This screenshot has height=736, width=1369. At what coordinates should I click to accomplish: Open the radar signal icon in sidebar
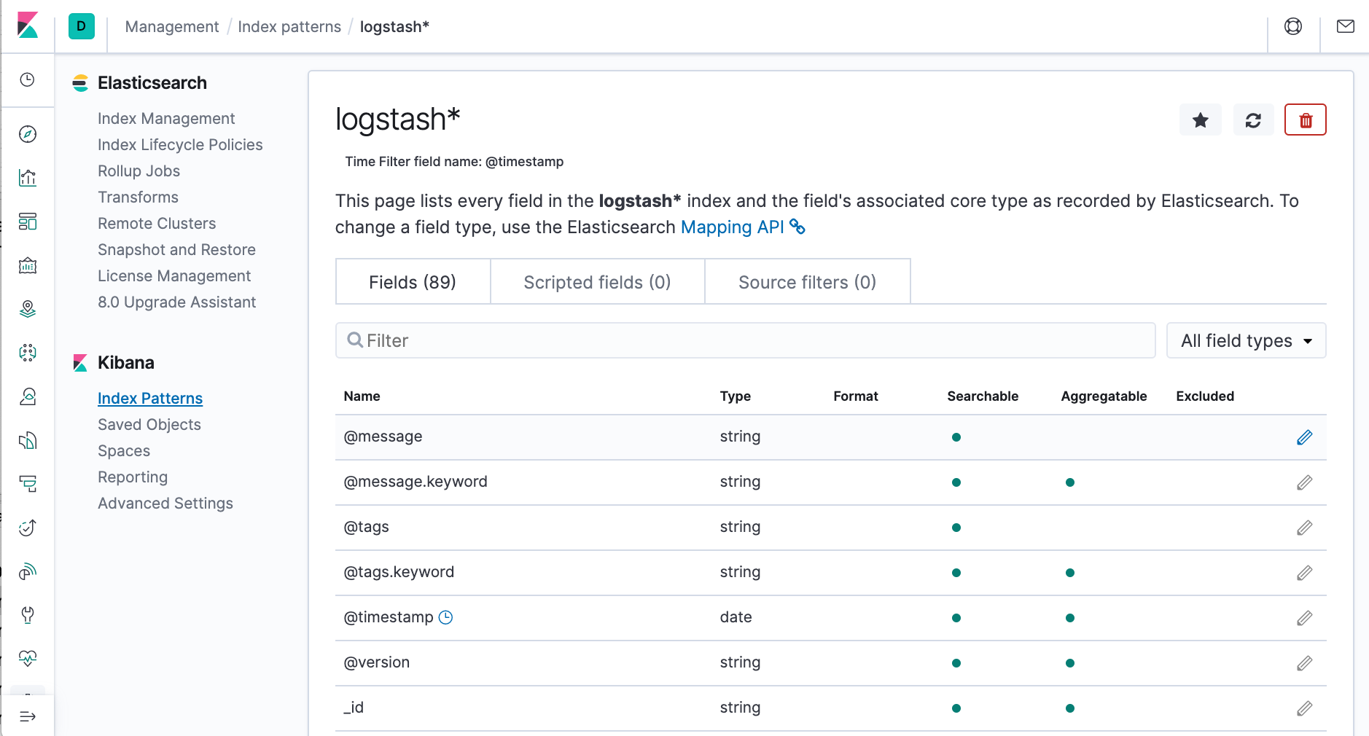pos(28,571)
